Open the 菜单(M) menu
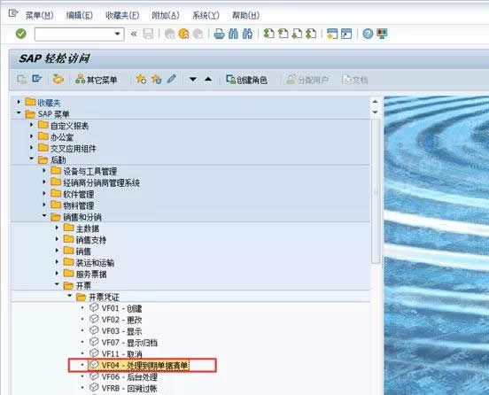 coord(39,15)
